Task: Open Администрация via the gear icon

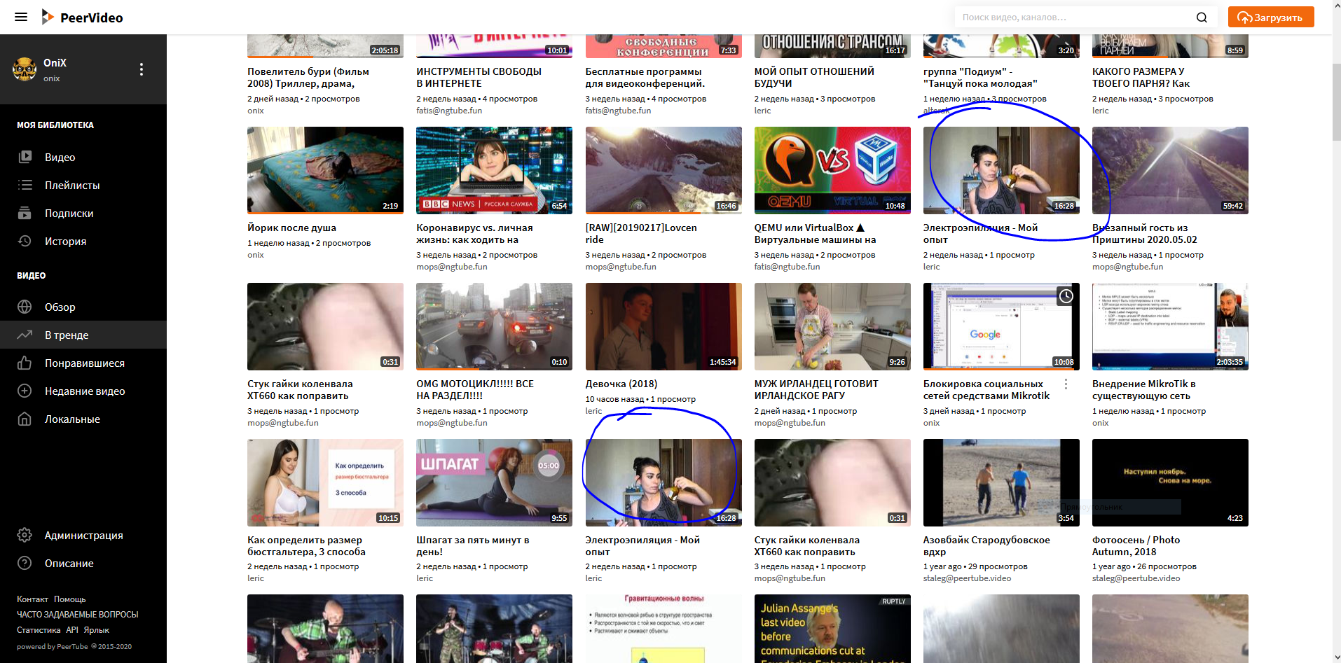Action: click(x=25, y=535)
